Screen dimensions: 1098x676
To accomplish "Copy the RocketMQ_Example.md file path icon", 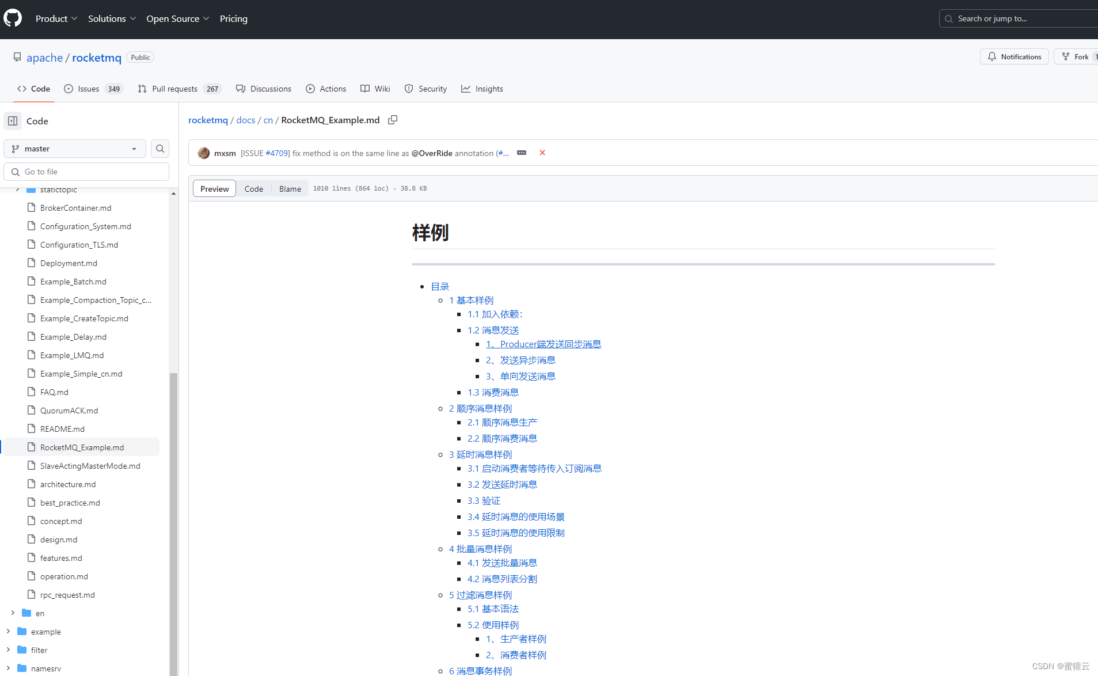I will pos(393,119).
